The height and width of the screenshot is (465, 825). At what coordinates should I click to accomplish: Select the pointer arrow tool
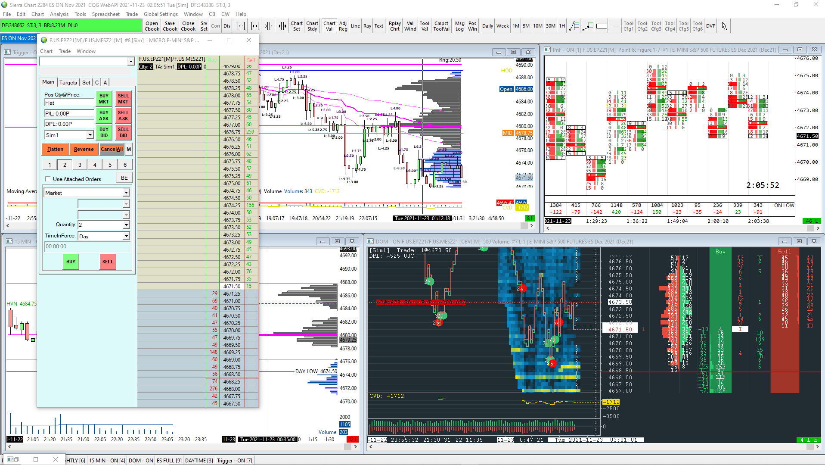tap(724, 26)
